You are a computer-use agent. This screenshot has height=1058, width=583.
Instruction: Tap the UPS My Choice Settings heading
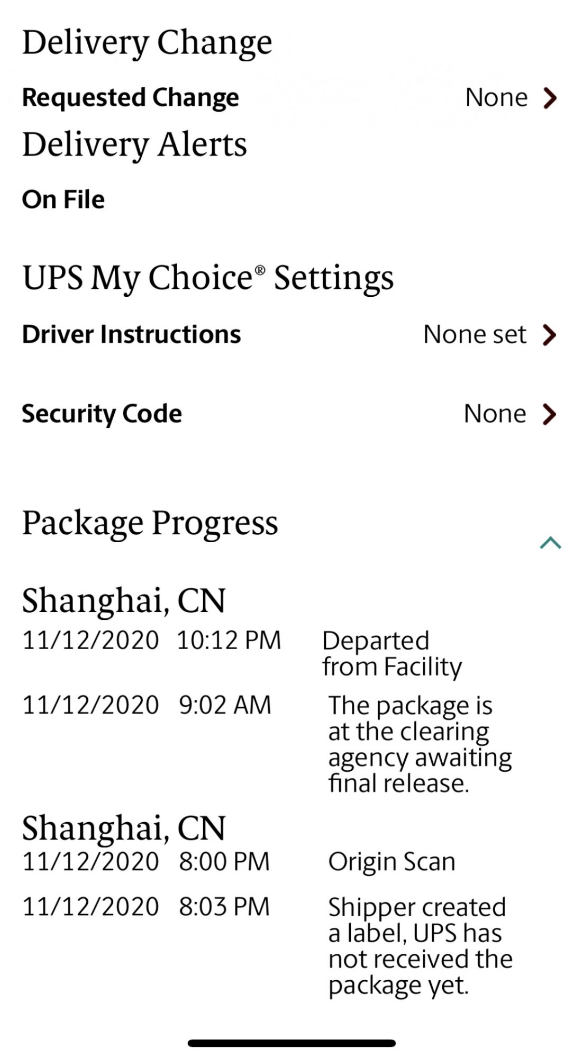point(208,278)
